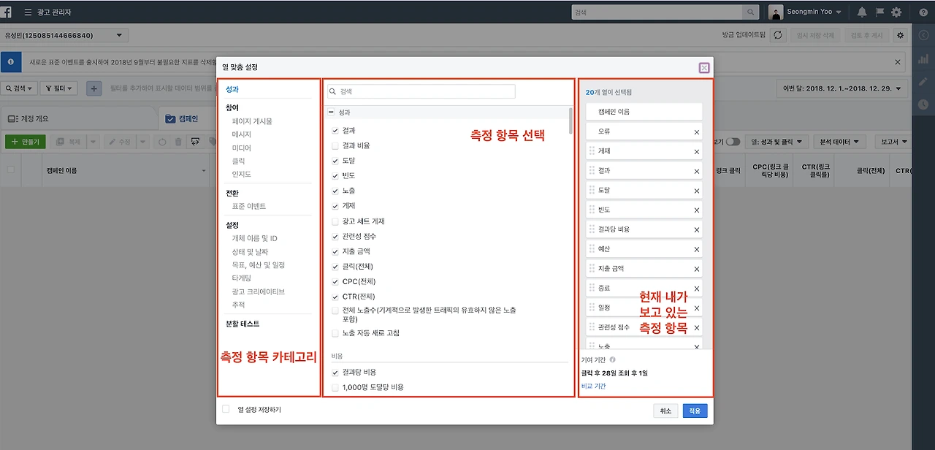Remove 오류 column with its X

(x=696, y=132)
